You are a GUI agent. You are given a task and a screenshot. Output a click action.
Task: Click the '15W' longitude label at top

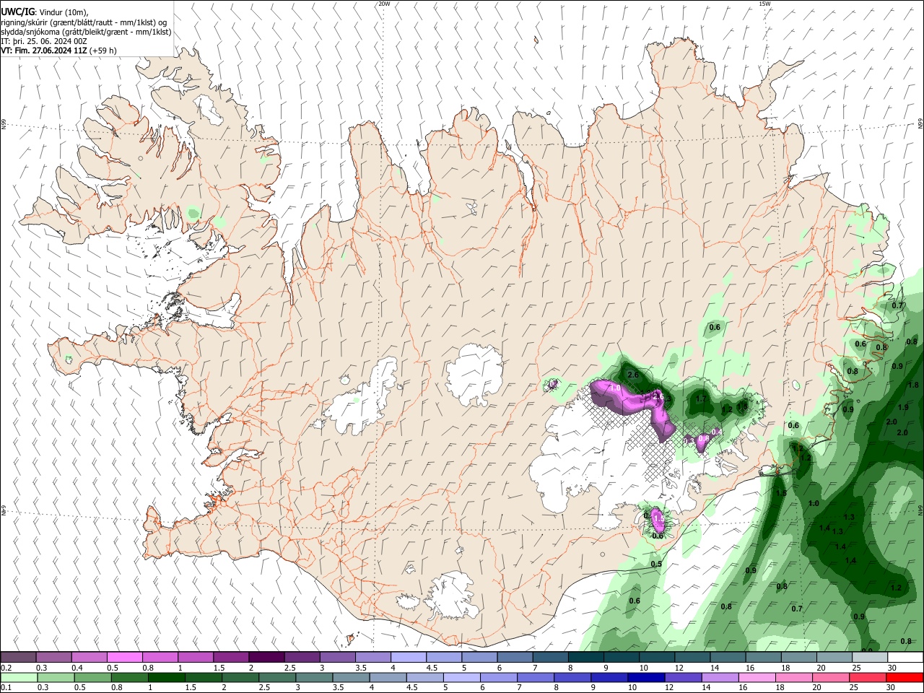tap(764, 4)
